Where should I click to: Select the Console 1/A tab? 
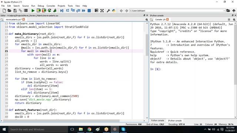click(160, 20)
